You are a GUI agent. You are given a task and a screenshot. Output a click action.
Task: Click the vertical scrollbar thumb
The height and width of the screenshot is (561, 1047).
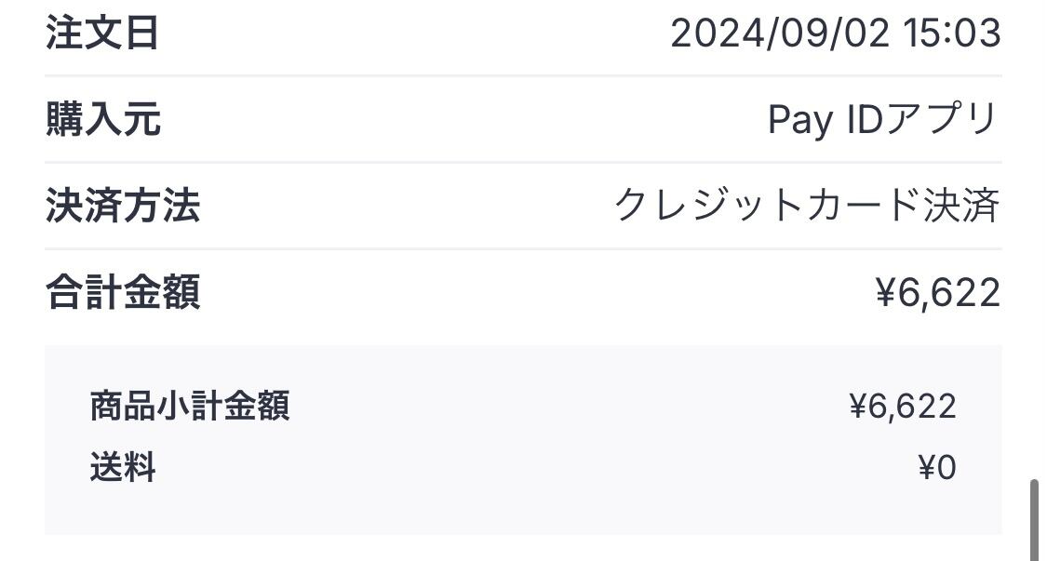click(1033, 519)
